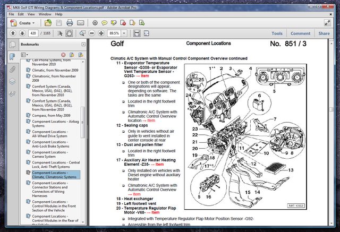Collapse the Bookmarks pane
The width and height of the screenshot is (340, 232).
(x=83, y=44)
